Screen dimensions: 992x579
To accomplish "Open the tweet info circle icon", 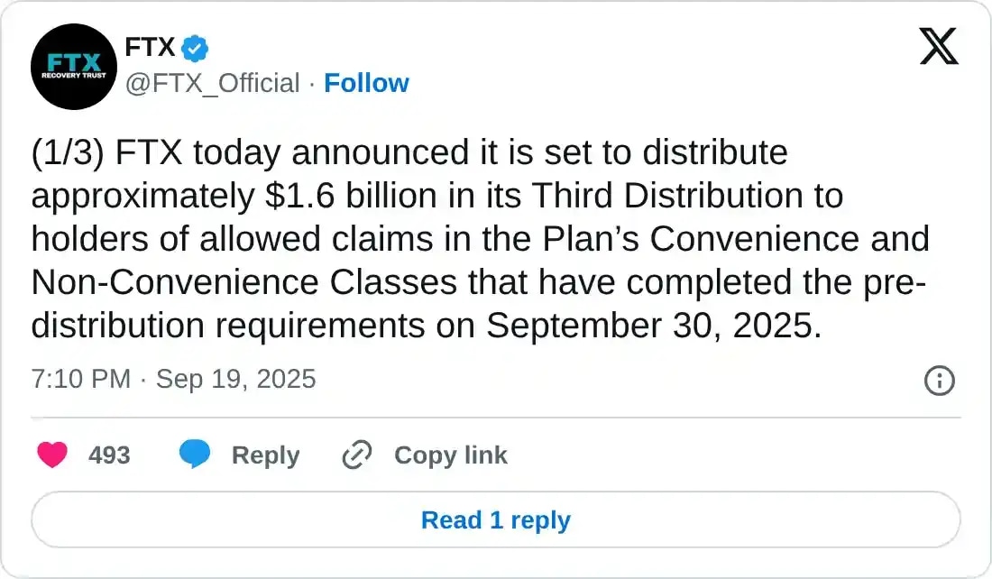I will pos(939,381).
